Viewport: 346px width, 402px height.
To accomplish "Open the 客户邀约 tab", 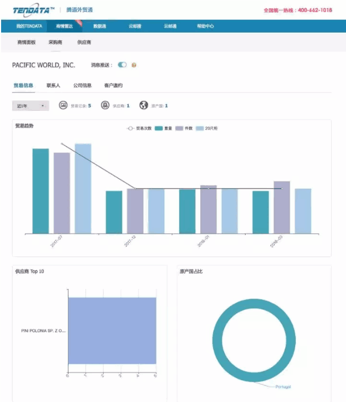I will (113, 85).
